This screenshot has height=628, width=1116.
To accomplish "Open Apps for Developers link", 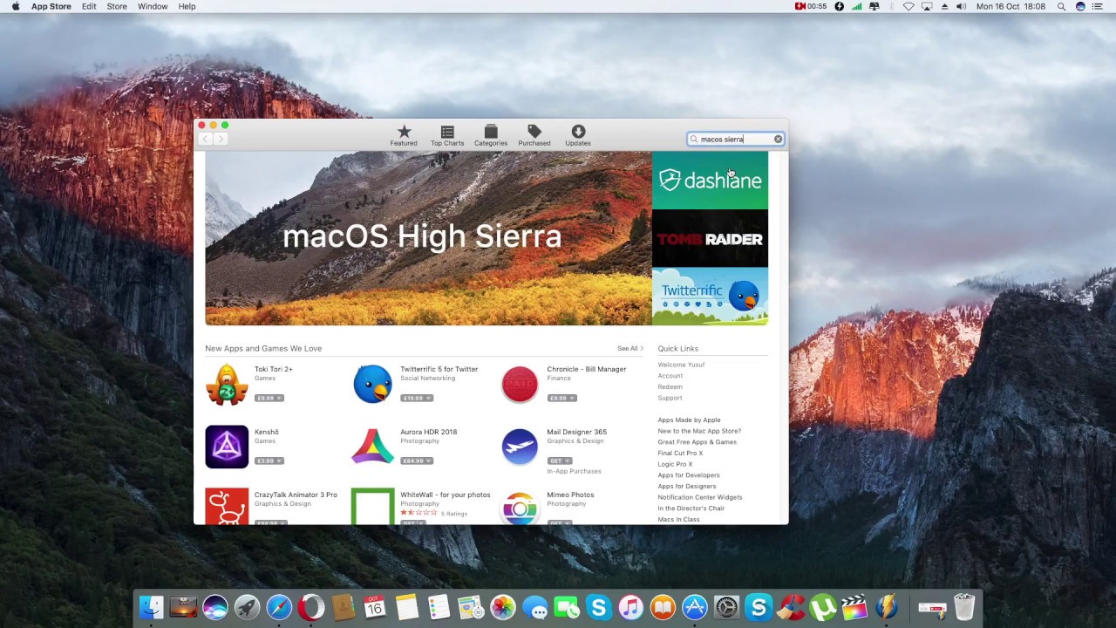I will pyautogui.click(x=689, y=475).
